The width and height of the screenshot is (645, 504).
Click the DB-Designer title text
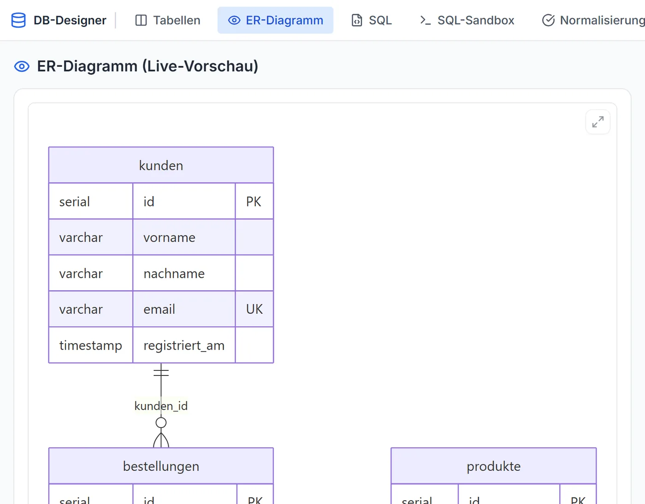70,20
